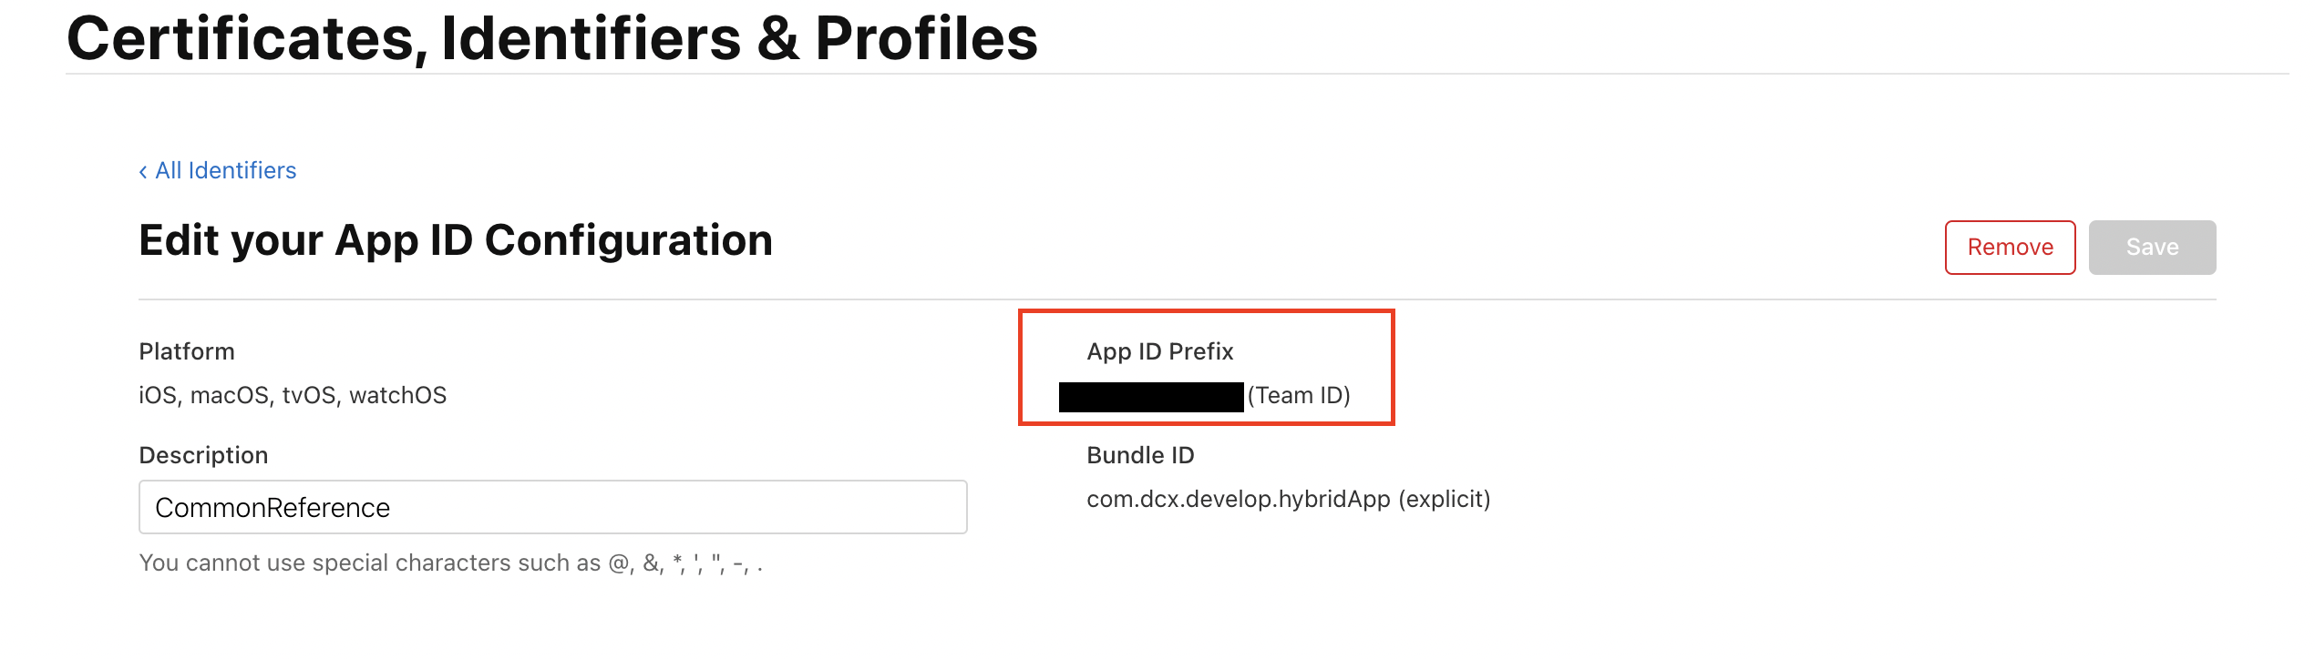Click the greyed-out Save button
The width and height of the screenshot is (2315, 659).
[2151, 248]
